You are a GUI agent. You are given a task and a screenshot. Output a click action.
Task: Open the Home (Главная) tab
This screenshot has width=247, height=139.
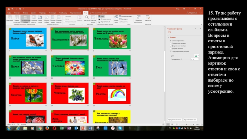tap(17, 13)
